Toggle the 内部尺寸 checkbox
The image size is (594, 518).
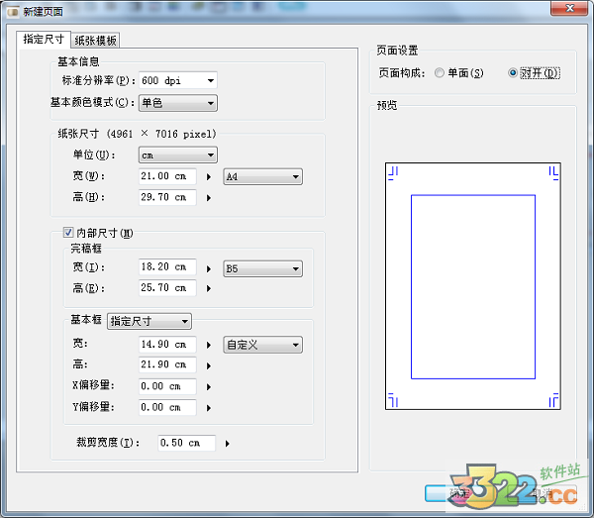tap(68, 233)
